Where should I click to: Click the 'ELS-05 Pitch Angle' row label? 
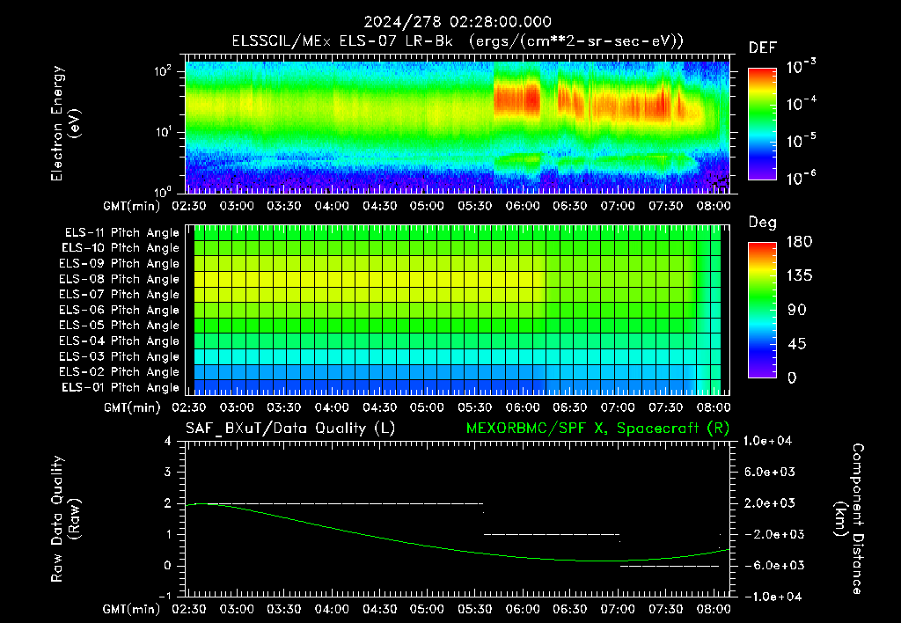(x=120, y=326)
